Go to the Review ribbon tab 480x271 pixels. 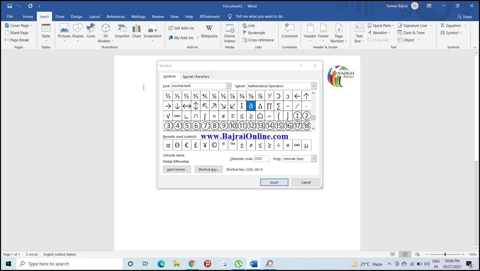click(158, 16)
